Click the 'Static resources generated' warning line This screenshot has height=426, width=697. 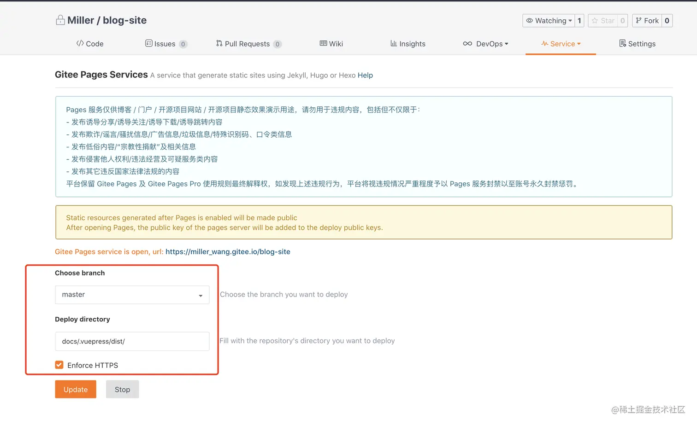pos(182,218)
